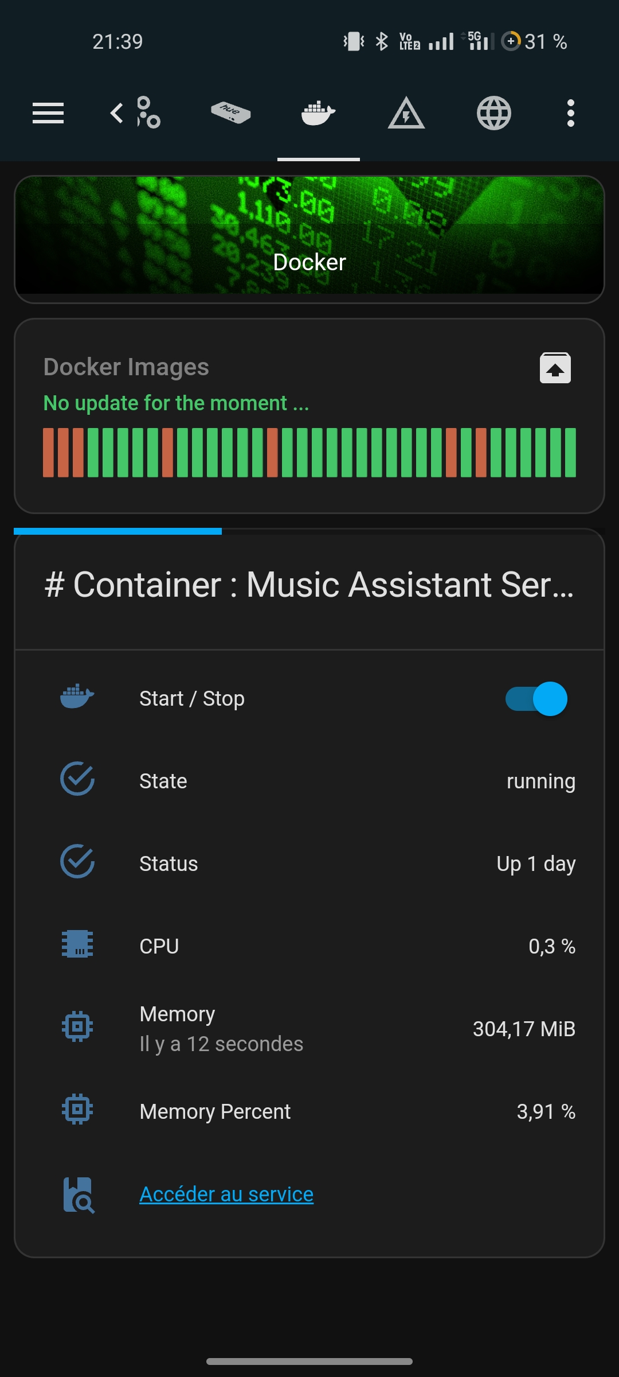Open the Memory 304,17 MiB value
This screenshot has height=1377, width=619.
(x=523, y=1029)
